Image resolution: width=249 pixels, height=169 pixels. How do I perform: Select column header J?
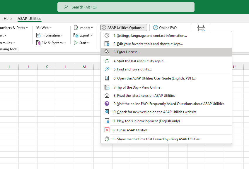[28, 67]
